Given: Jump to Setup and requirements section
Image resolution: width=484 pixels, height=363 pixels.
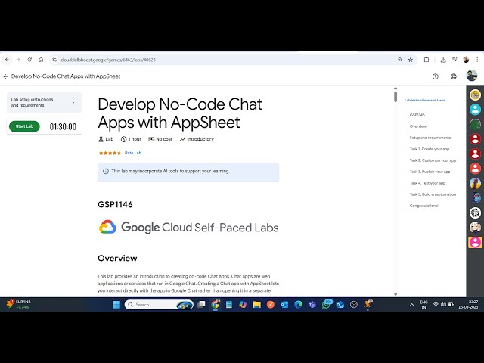Looking at the screenshot, I should (430, 138).
